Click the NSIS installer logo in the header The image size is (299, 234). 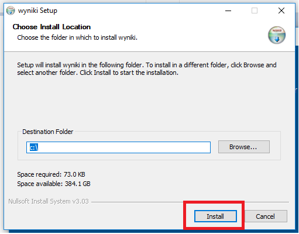(x=277, y=35)
